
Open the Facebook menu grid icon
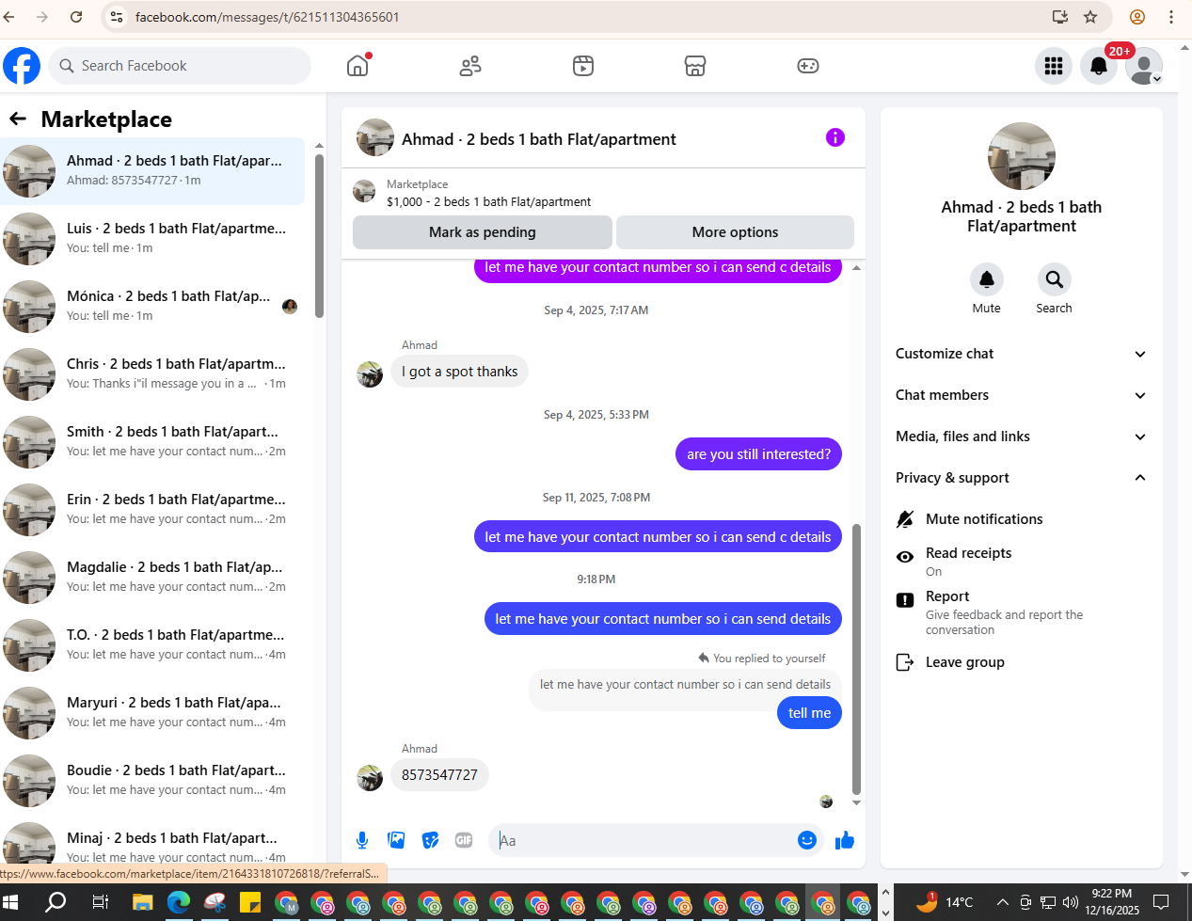pos(1054,66)
